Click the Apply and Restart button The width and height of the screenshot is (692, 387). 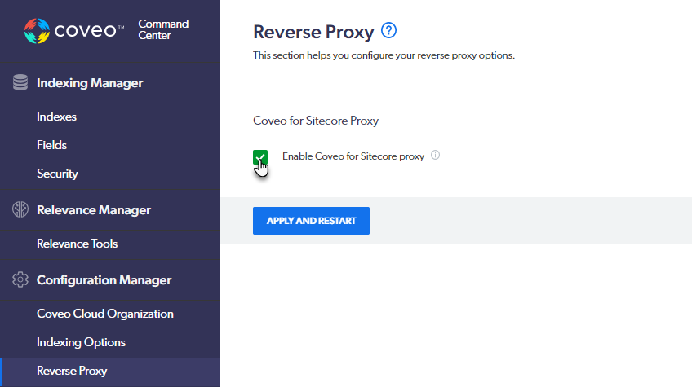[x=311, y=221]
